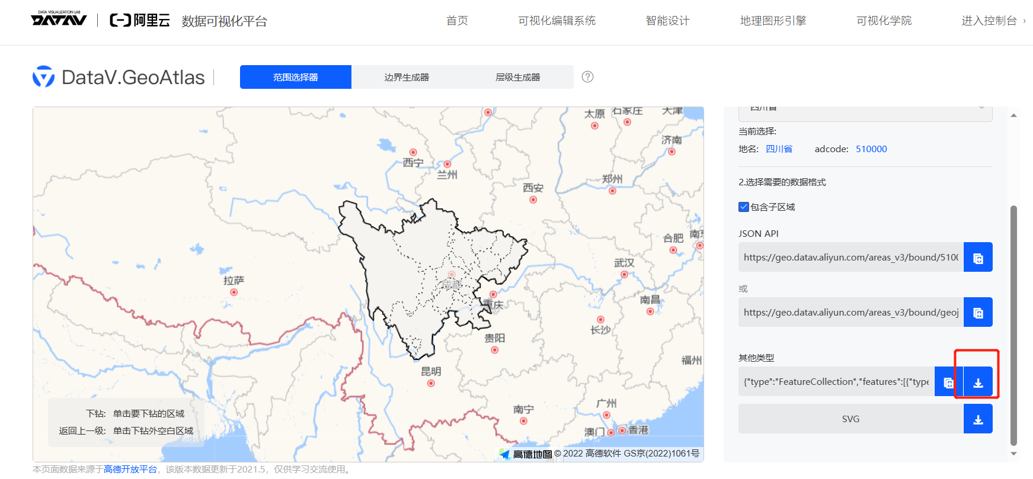This screenshot has width=1033, height=479.
Task: Click the 其他类型 label
Action: coord(756,358)
